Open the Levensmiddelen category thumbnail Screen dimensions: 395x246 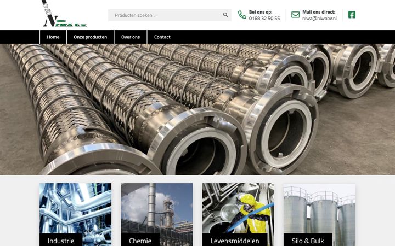pos(238,215)
